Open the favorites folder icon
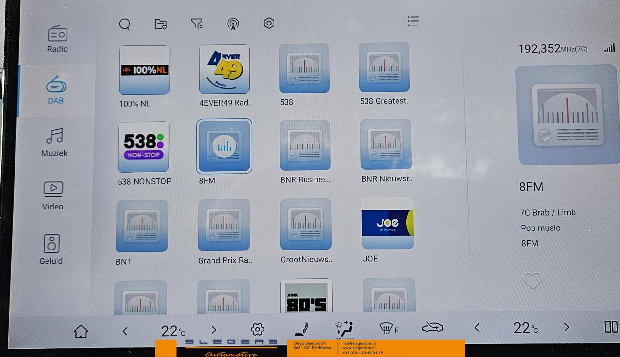 click(x=160, y=24)
